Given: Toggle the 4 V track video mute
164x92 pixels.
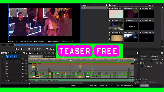Looking at the screenshot, I should (23, 66).
